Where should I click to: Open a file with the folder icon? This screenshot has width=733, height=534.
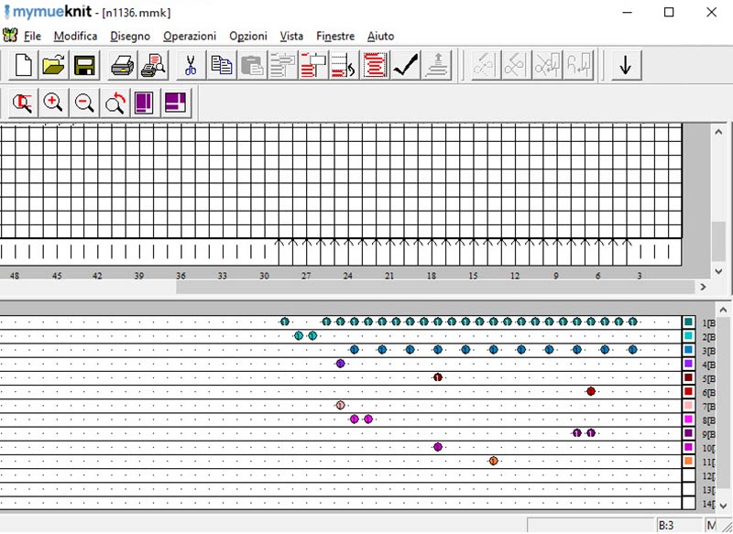pos(54,66)
